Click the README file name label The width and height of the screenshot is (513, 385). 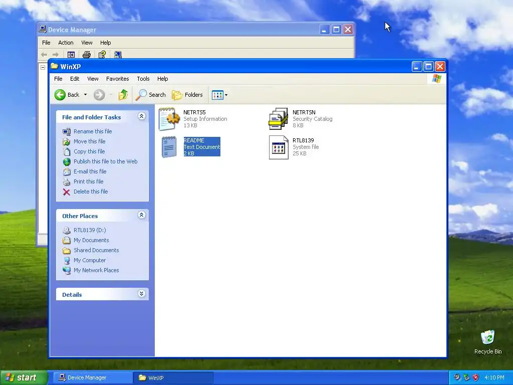click(x=194, y=140)
